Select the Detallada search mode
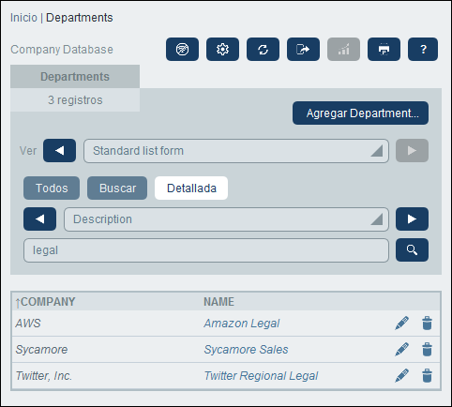The height and width of the screenshot is (407, 452). click(191, 188)
